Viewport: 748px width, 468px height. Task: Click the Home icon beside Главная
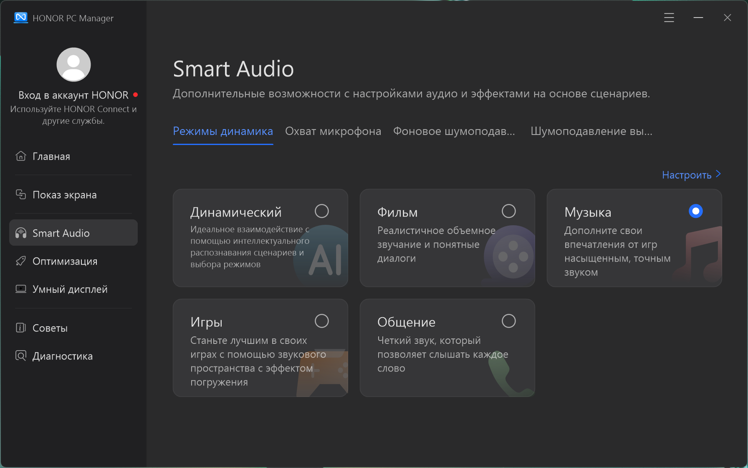(21, 156)
